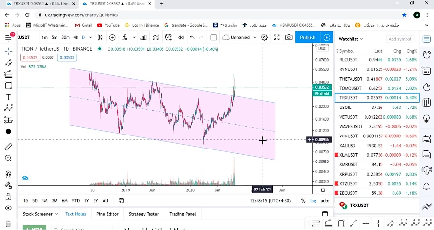Screen dimensions: 434x230
Task: Select the trend line drawing tool
Action: point(8,63)
